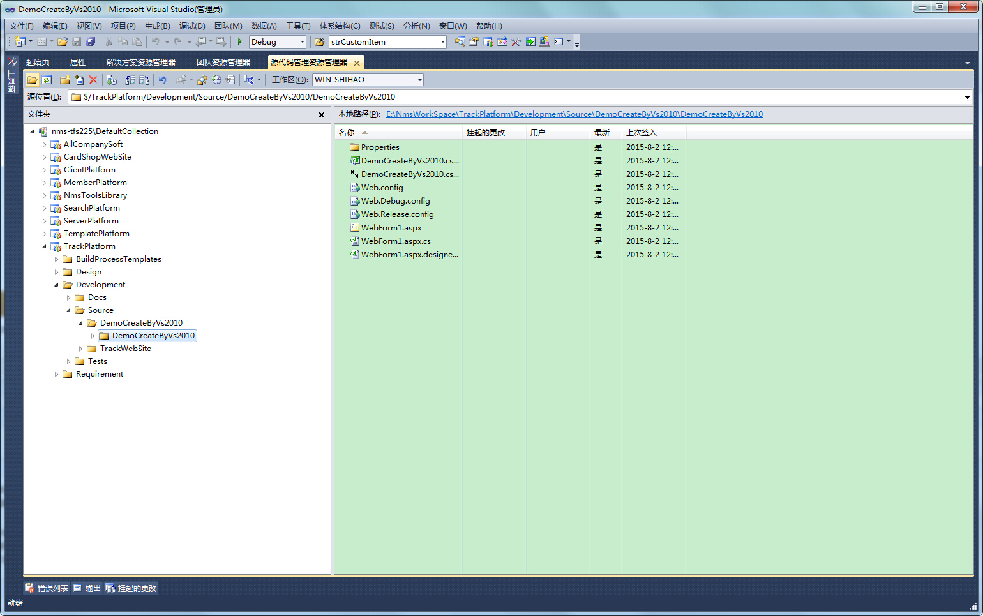Click the 源位置 path field
Viewport: 983px width, 616px height.
pyautogui.click(x=520, y=97)
